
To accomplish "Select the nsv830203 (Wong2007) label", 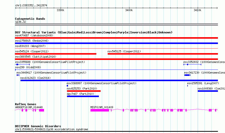I will tap(30, 46).
